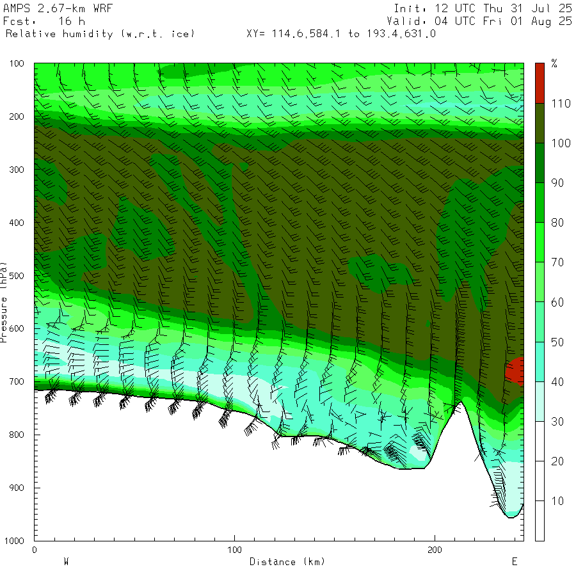Image resolution: width=576 pixels, height=576 pixels.
Task: Click the '20' color bar label
Action: tap(557, 461)
